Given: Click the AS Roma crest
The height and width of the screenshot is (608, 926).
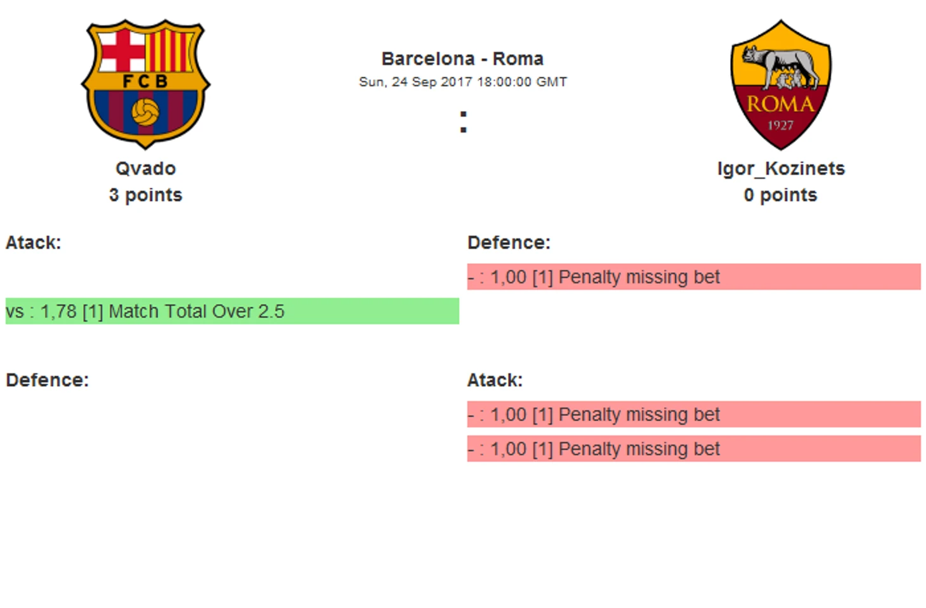Looking at the screenshot, I should (x=780, y=84).
